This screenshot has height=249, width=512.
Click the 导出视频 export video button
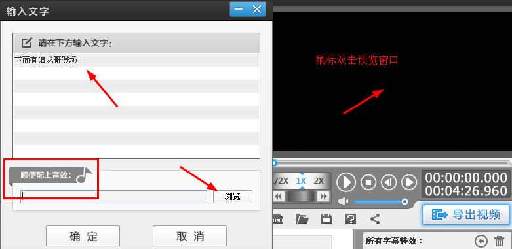466,214
